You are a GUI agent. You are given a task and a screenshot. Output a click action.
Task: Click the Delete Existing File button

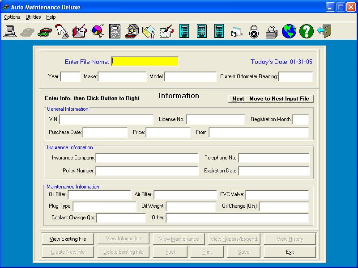click(124, 252)
